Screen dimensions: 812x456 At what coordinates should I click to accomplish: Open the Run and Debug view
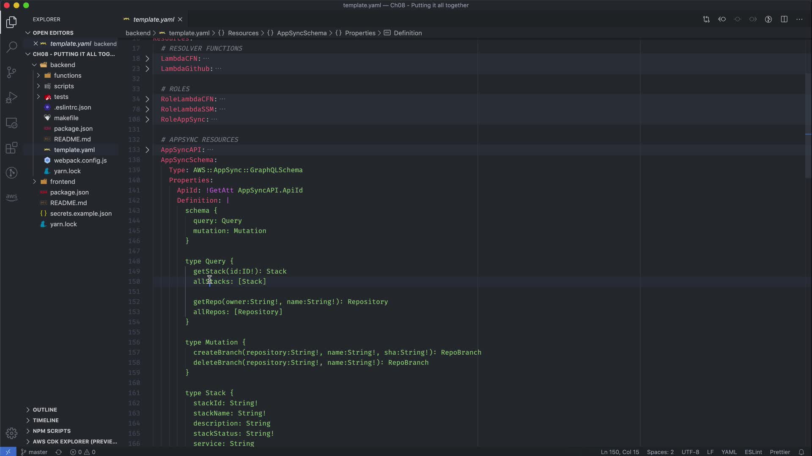12,98
